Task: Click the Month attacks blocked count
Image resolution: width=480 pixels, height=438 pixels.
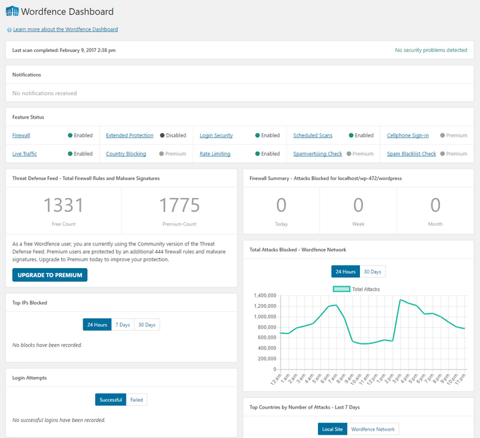Action: 435,205
